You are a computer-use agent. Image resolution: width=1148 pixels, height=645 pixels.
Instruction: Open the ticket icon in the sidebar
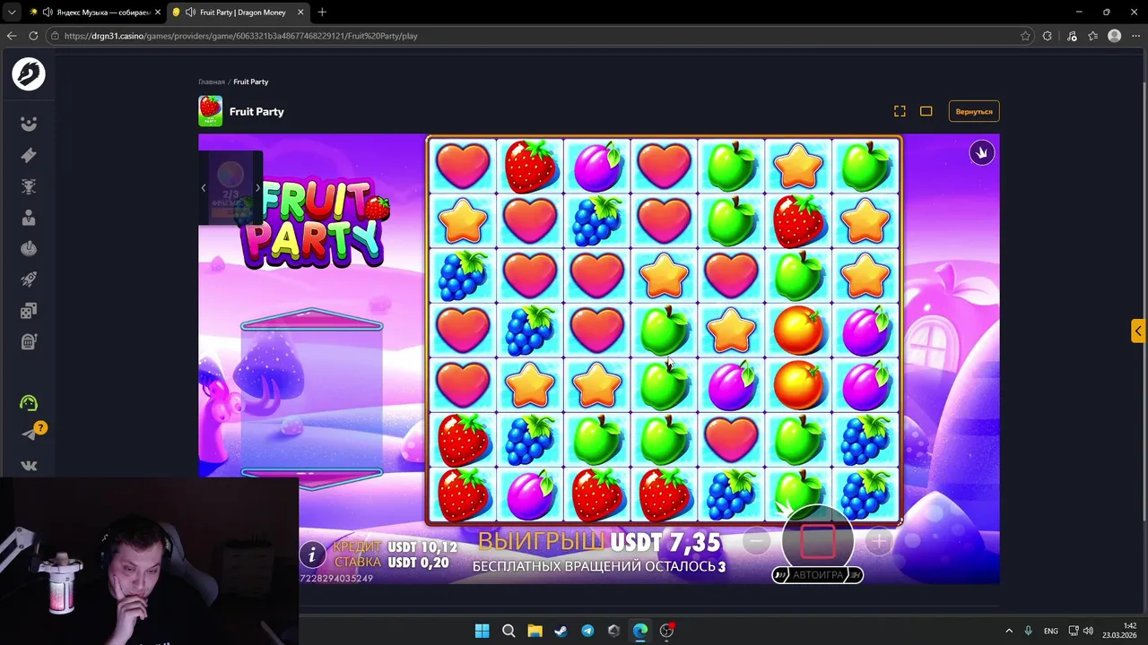coord(29,155)
